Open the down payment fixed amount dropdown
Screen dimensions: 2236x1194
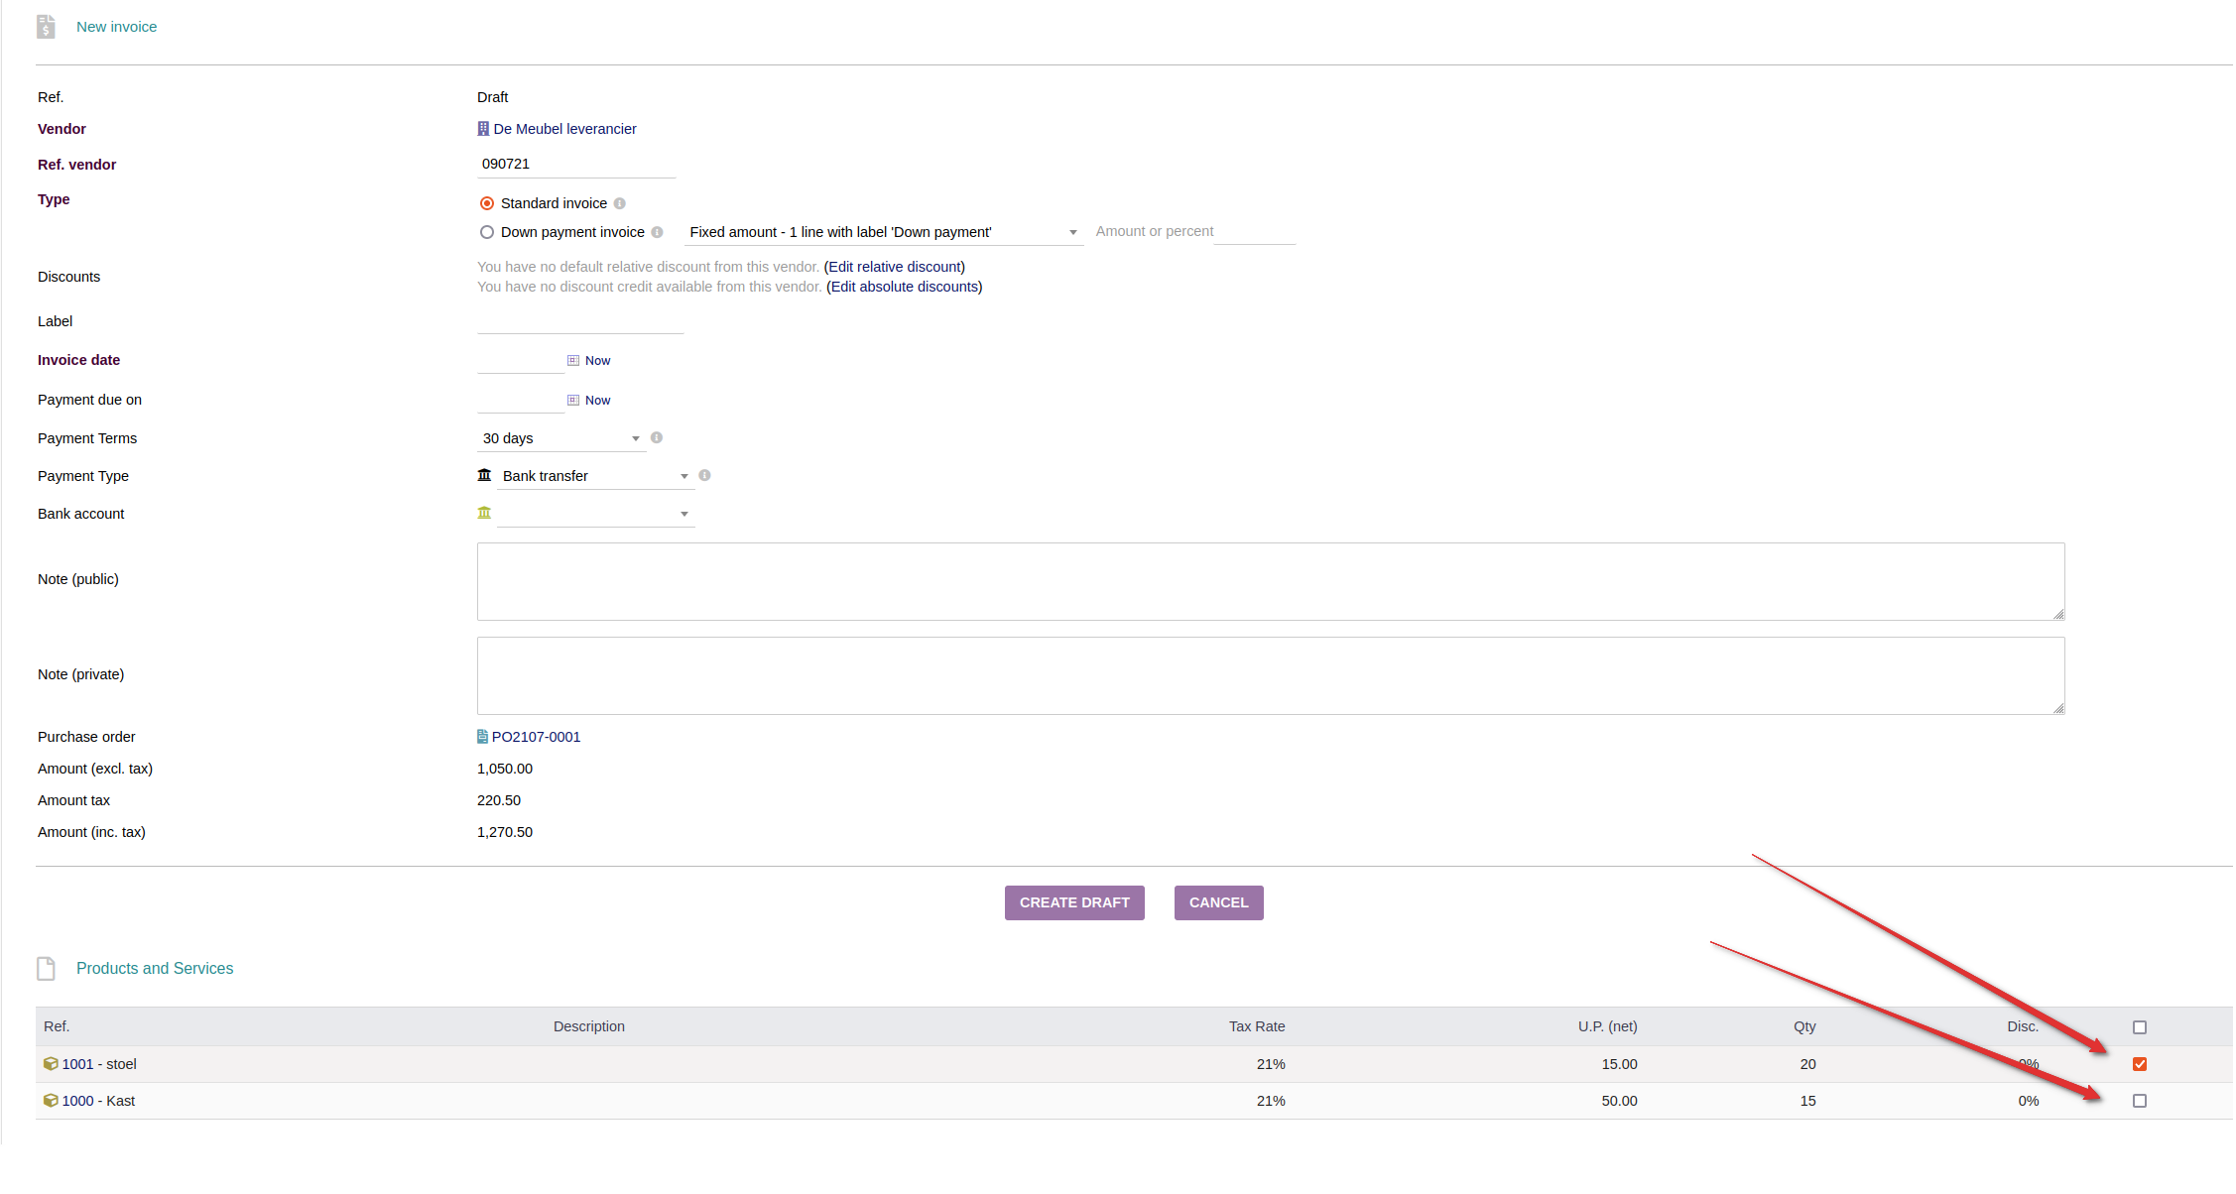[1071, 231]
